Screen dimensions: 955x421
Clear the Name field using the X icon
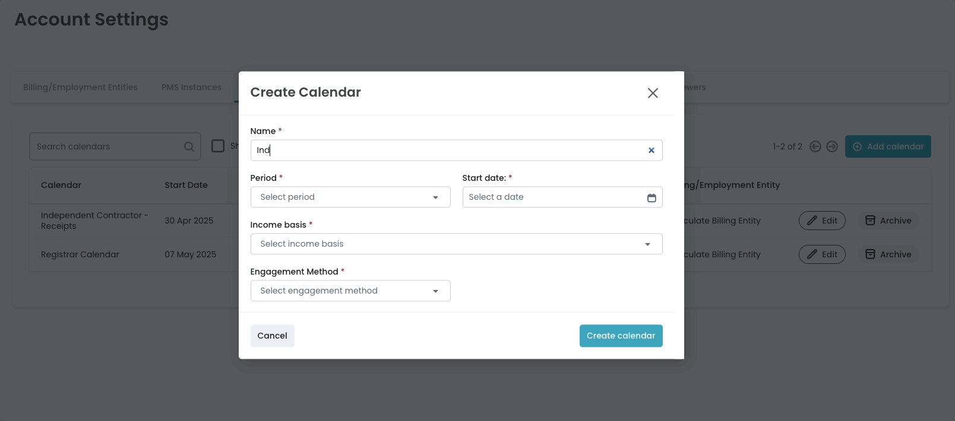point(651,150)
